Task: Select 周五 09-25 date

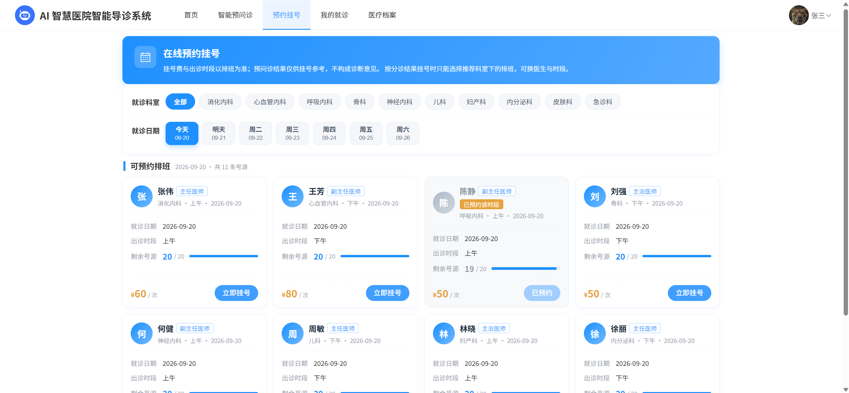Action: 366,133
